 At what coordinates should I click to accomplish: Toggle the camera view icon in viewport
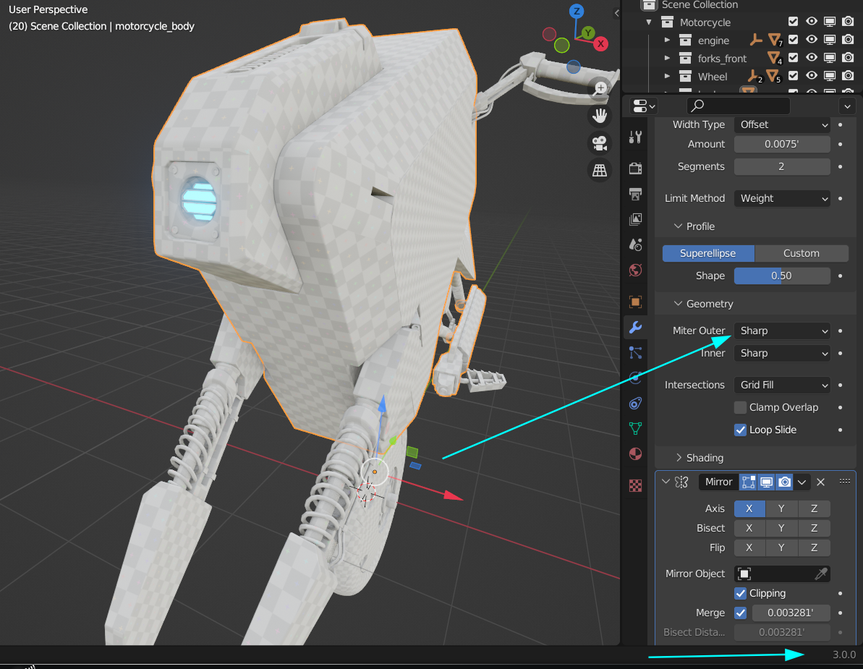(600, 143)
